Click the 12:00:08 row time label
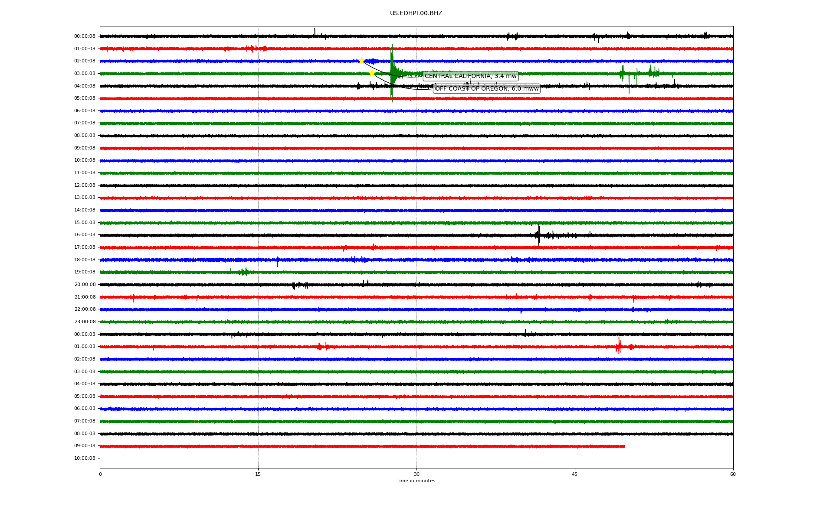Viewport: 833px width, 520px height. click(85, 185)
